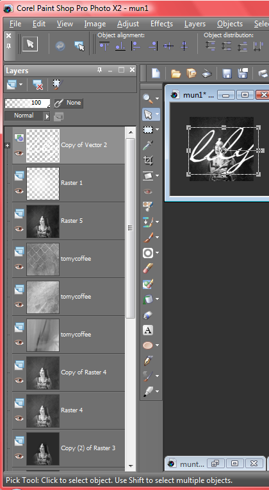Screen dimensions: 269x490
Task: Click the Delete Layer icon
Action: point(38,84)
